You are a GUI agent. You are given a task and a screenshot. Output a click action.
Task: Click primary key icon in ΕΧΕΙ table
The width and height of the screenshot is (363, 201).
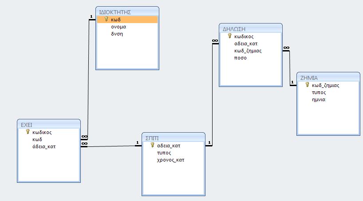pyautogui.click(x=28, y=132)
